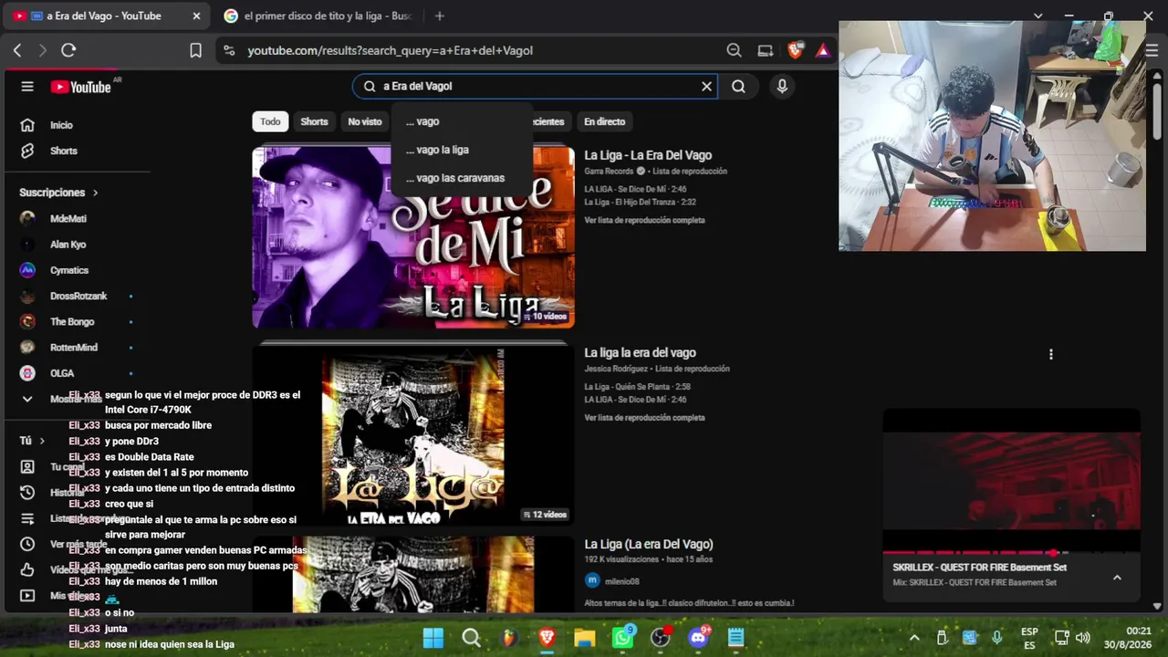
Task: Open 'La Liga - La Era Del Vago' title
Action: click(648, 155)
